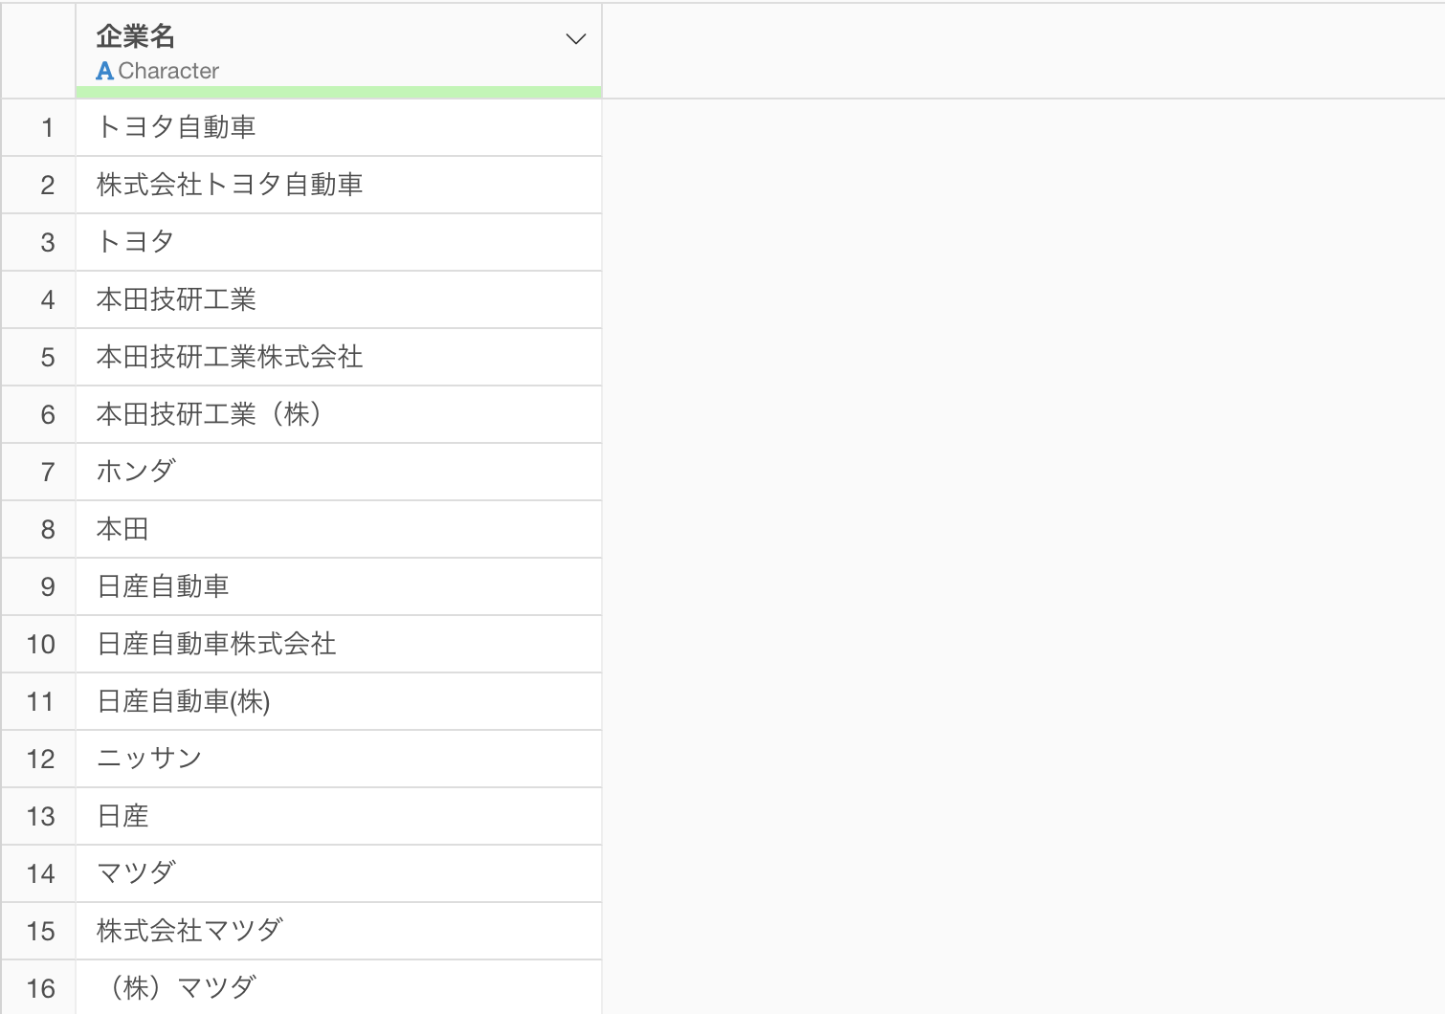Select the cell トヨタ自動車
This screenshot has height=1014, width=1445.
176,127
